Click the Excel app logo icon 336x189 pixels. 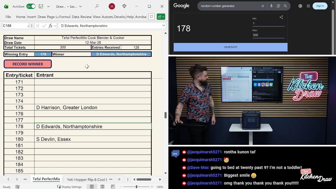click(x=6, y=6)
